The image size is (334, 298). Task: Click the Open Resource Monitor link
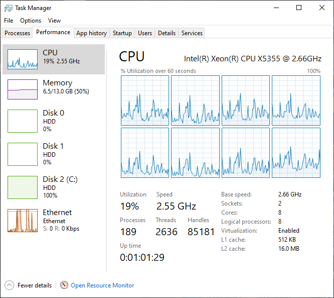coord(102,285)
